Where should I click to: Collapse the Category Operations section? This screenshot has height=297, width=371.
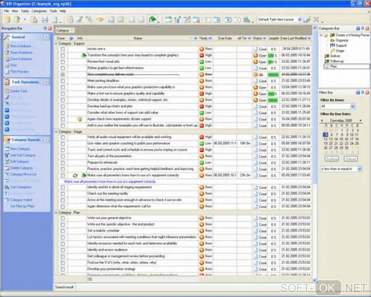pos(47,140)
